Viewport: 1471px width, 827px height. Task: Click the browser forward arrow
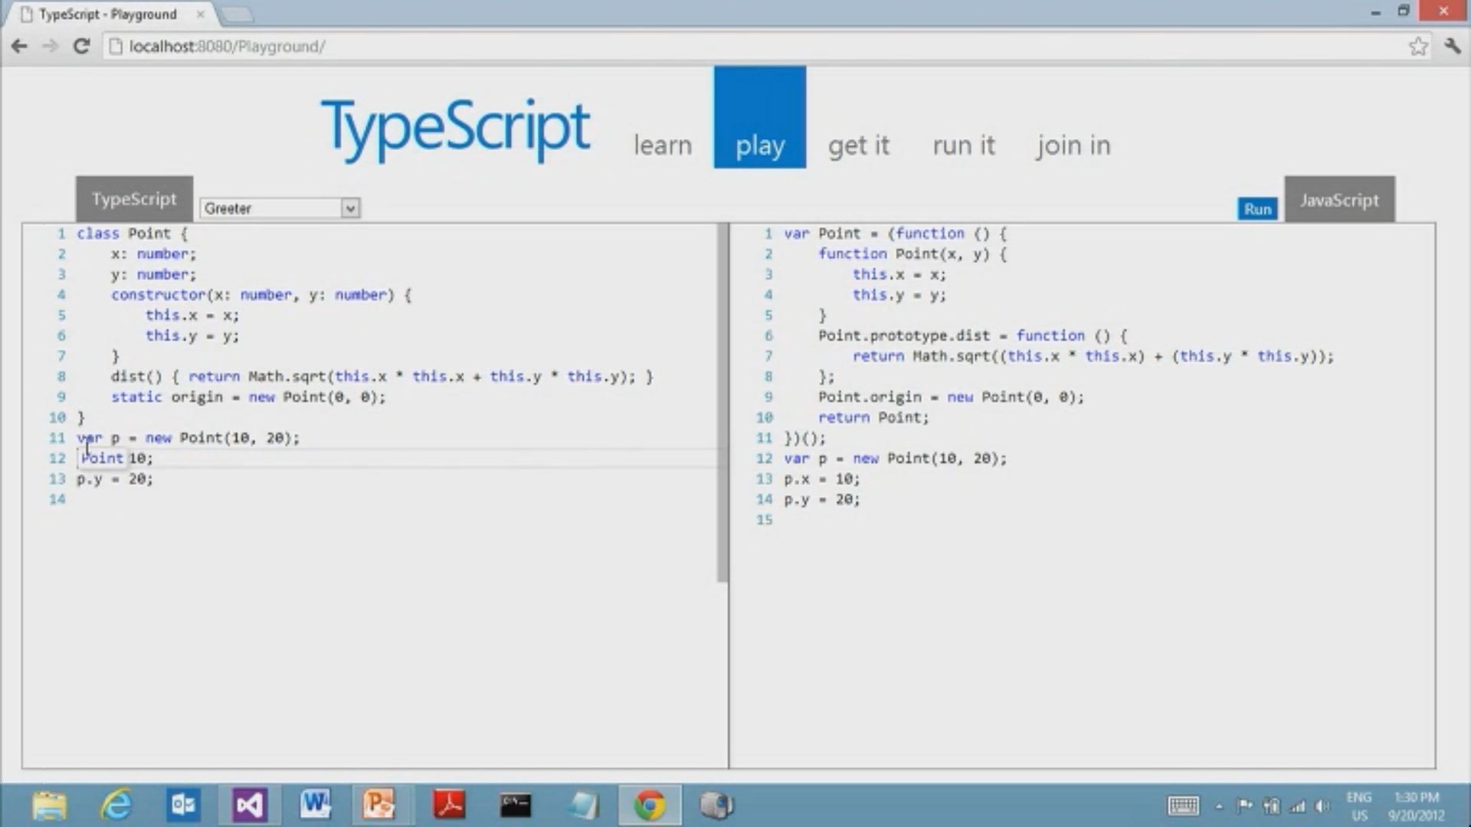(x=50, y=47)
